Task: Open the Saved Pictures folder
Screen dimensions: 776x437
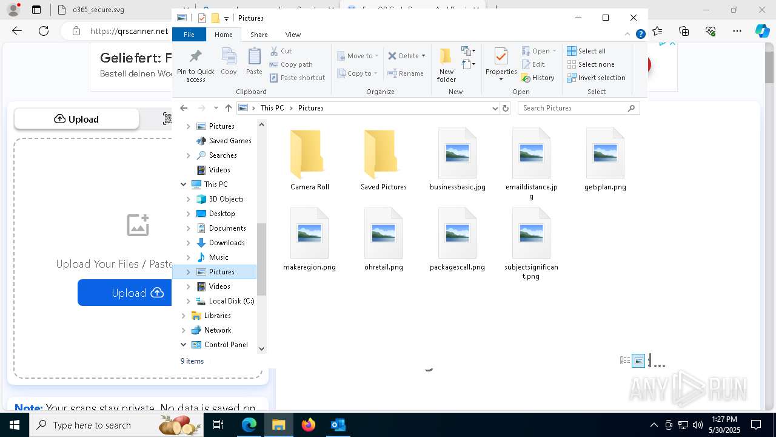Action: (x=383, y=160)
